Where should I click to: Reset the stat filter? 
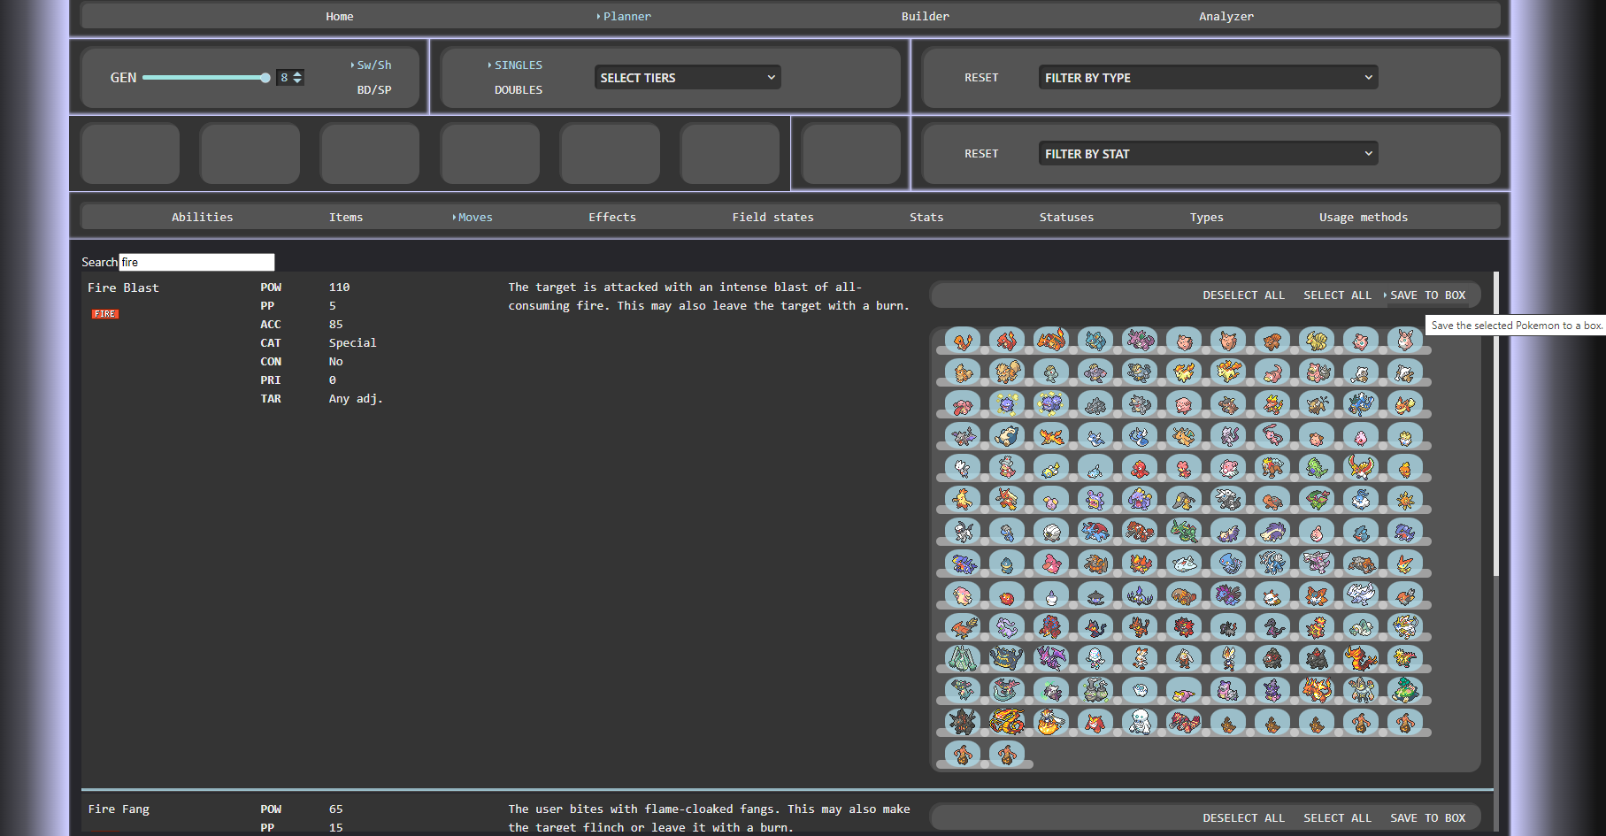981,154
